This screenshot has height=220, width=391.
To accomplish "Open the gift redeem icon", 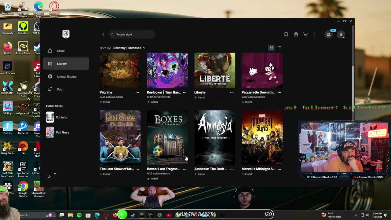I will pos(296,35).
